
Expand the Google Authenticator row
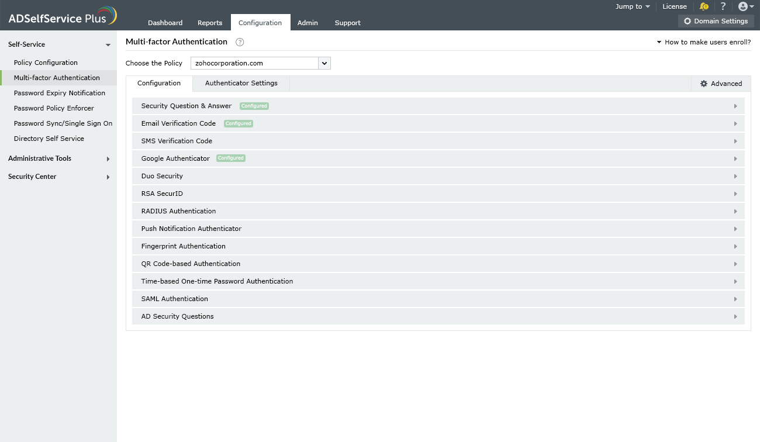tap(438, 158)
